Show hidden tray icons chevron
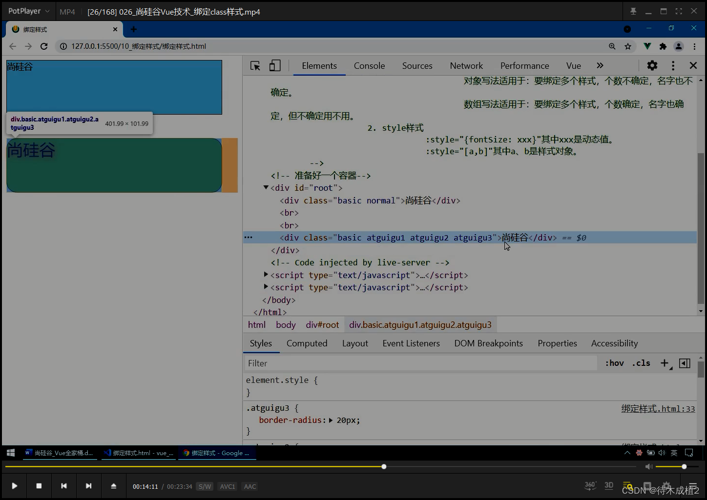 627,453
